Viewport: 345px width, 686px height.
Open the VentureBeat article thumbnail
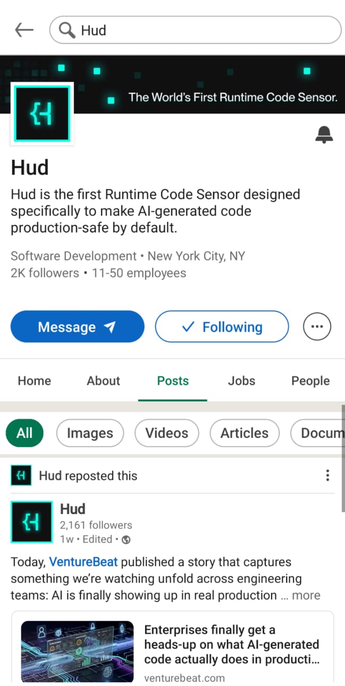[77, 652]
